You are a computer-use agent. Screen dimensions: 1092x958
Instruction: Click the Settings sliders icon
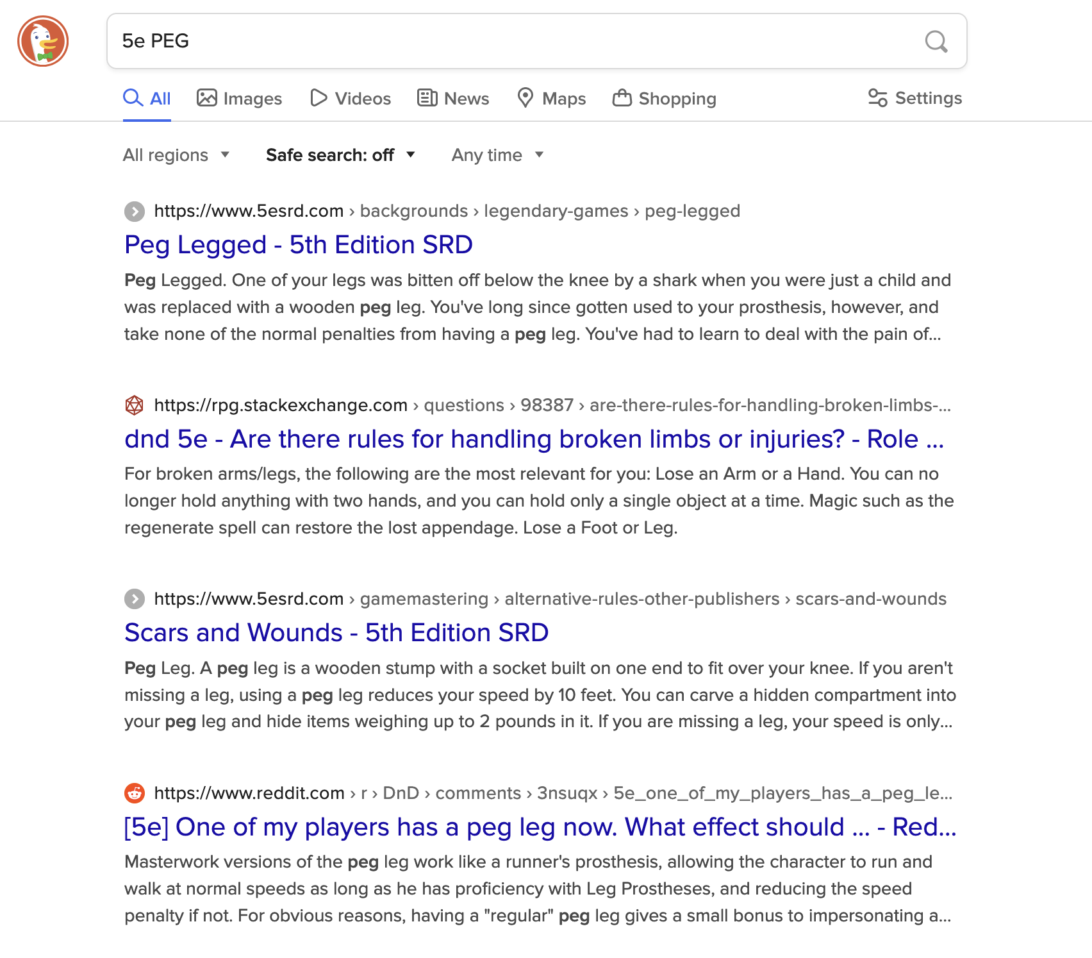[877, 98]
